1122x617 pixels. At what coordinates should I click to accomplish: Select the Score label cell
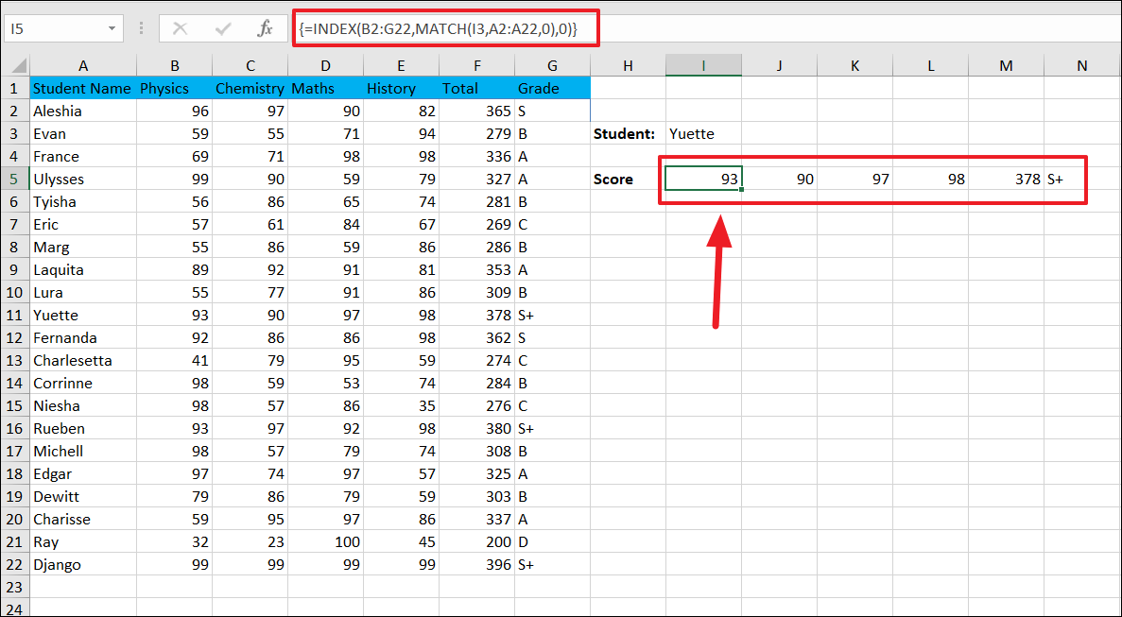[x=615, y=179]
